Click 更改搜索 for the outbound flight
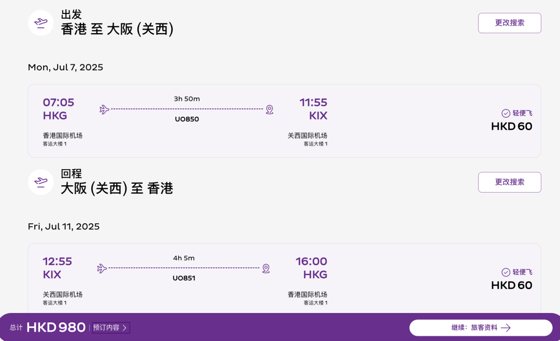The height and width of the screenshot is (341, 560). pyautogui.click(x=510, y=23)
